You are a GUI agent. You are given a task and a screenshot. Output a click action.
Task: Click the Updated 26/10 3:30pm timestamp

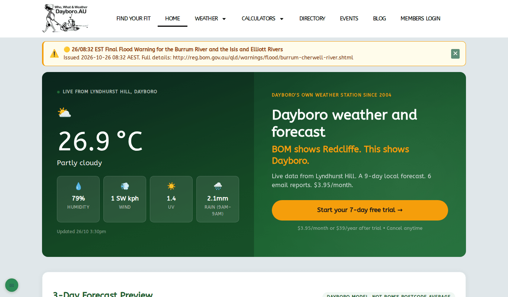point(81,232)
